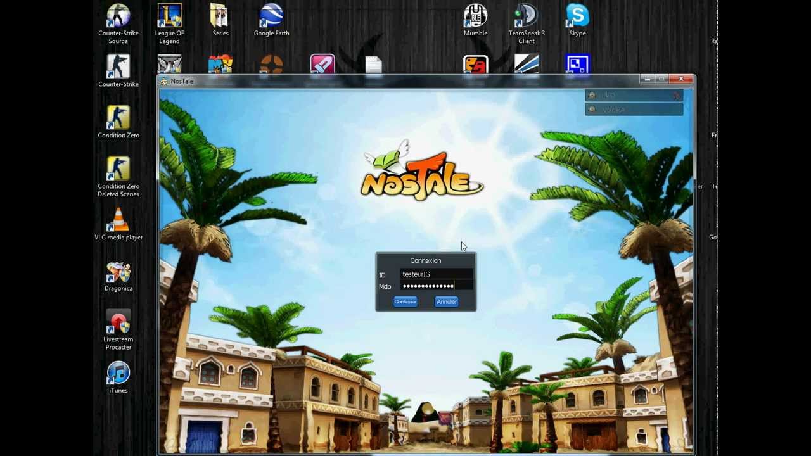
Task: Open VLC media player icon
Action: pos(118,224)
